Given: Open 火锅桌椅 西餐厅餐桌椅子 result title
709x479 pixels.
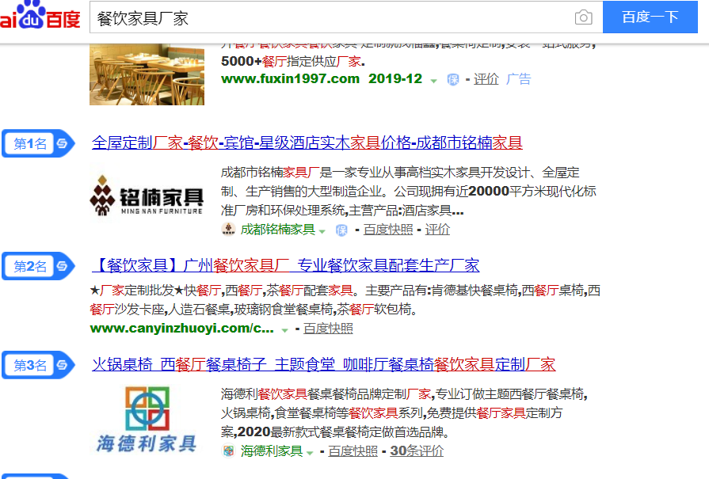Looking at the screenshot, I should coord(324,364).
